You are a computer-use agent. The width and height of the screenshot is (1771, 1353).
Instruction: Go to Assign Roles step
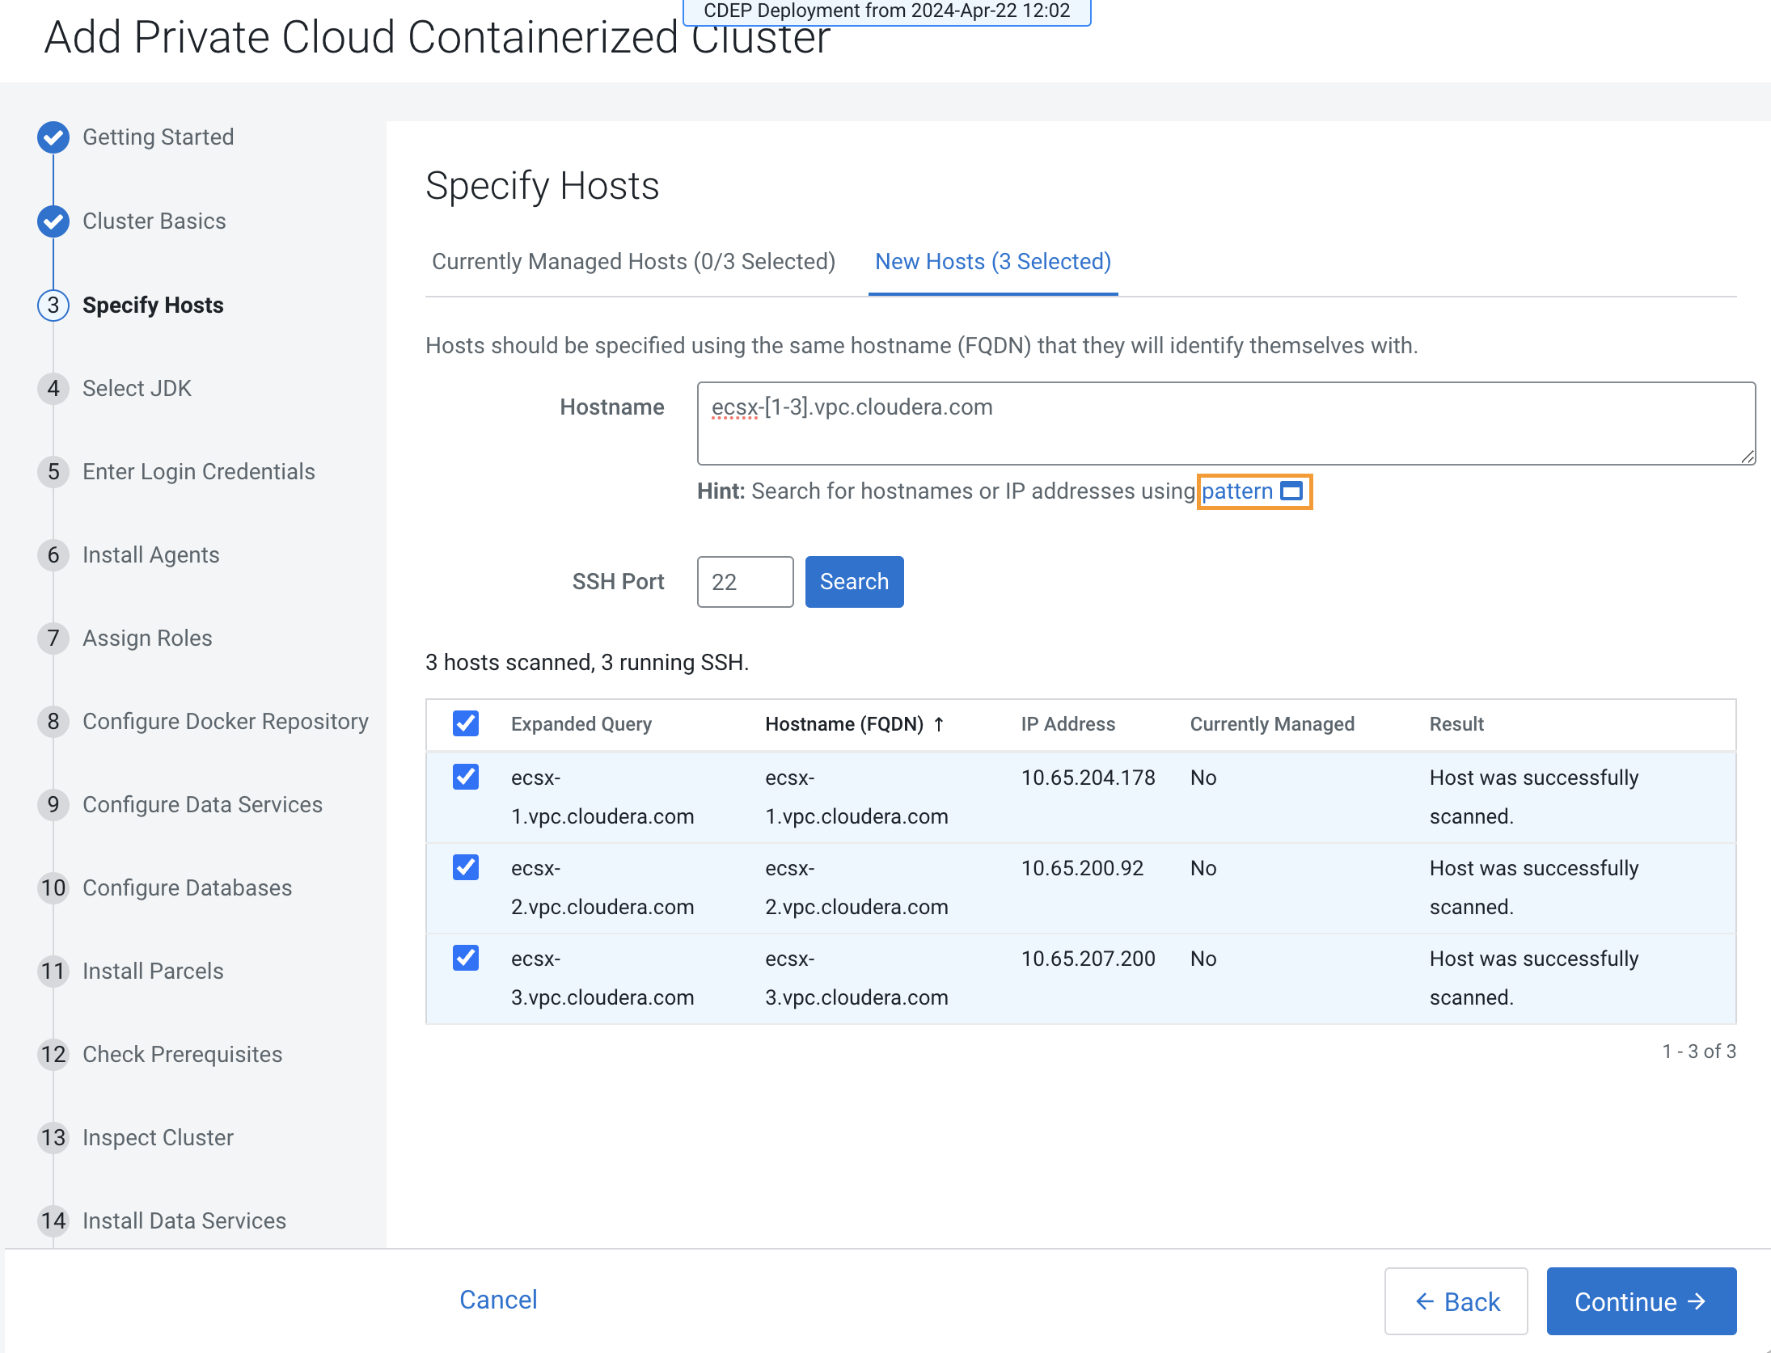pyautogui.click(x=147, y=639)
